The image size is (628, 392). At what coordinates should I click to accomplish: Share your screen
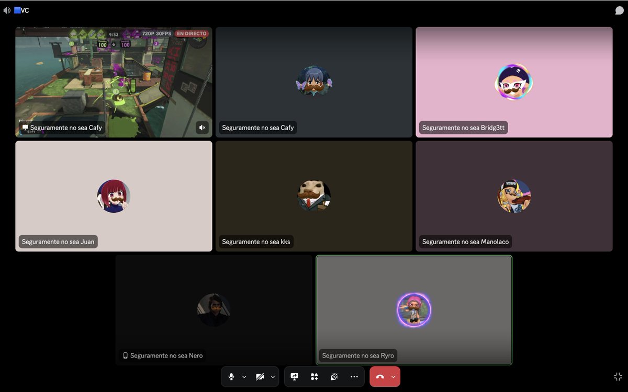pos(295,376)
